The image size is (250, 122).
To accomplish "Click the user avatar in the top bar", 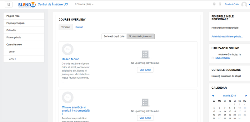I will tap(244, 4).
